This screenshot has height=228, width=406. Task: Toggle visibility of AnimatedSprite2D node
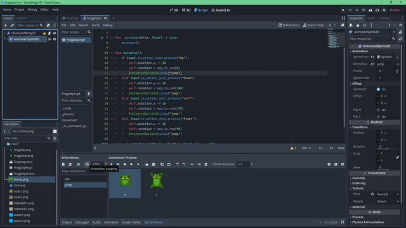pos(55,39)
